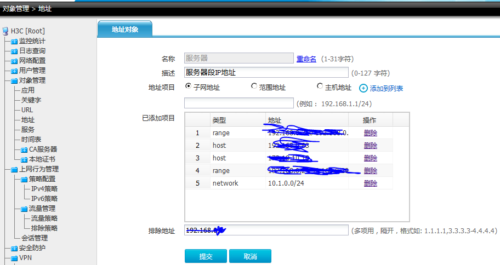Image resolution: width=500 pixels, height=265 pixels.
Task: Click the 重命名 link
Action: [x=306, y=59]
